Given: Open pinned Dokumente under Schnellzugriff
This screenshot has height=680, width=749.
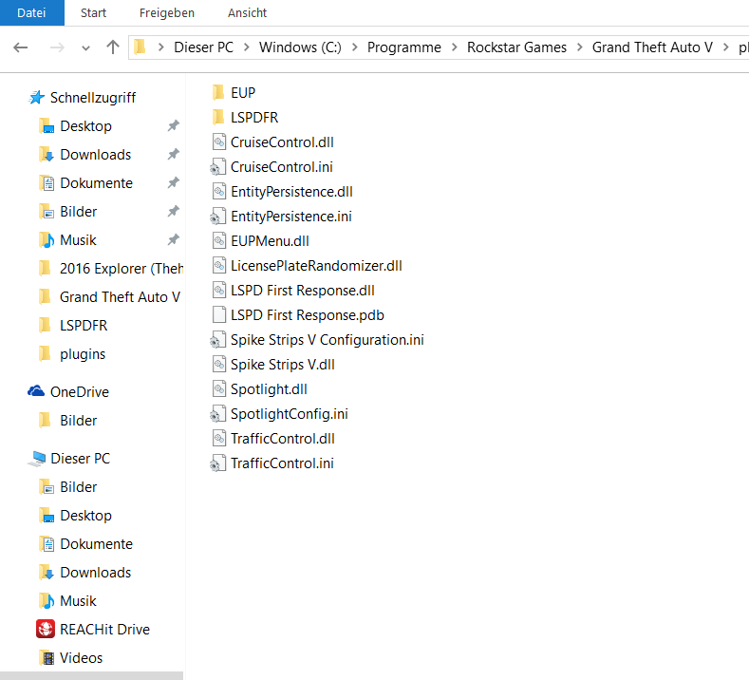Looking at the screenshot, I should tap(96, 183).
